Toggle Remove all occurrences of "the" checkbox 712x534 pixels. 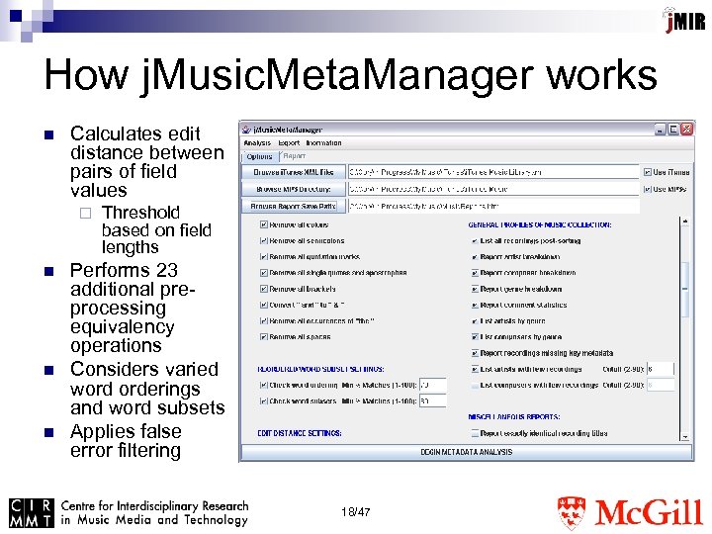[x=263, y=321]
